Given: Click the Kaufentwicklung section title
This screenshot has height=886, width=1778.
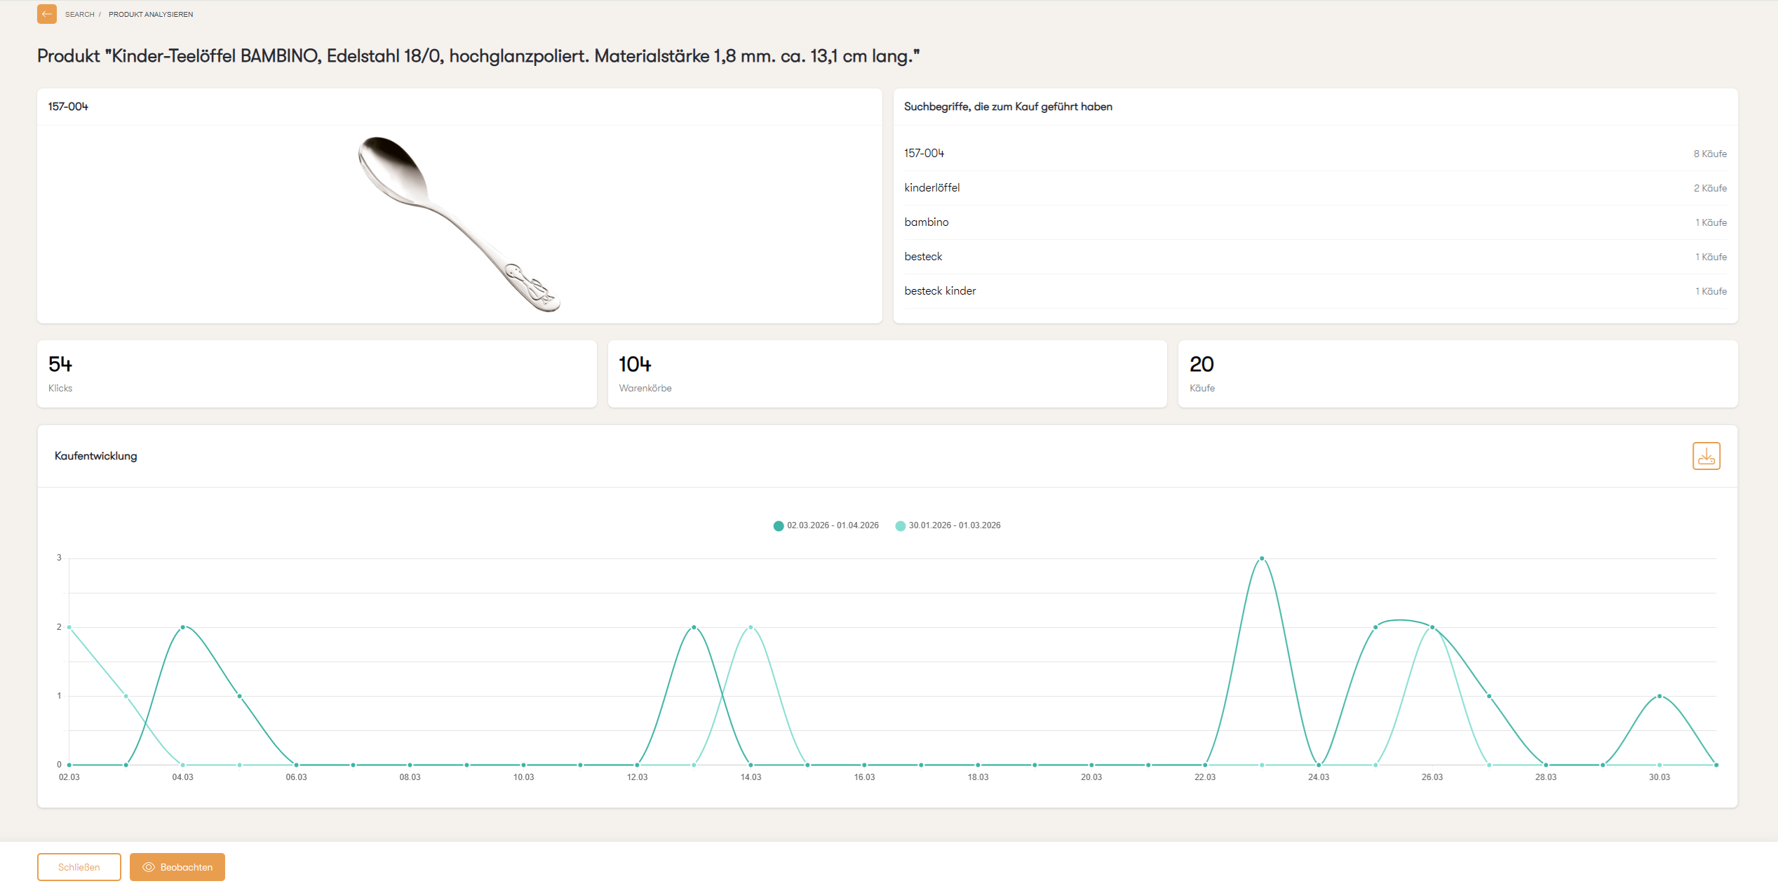Looking at the screenshot, I should coord(95,455).
